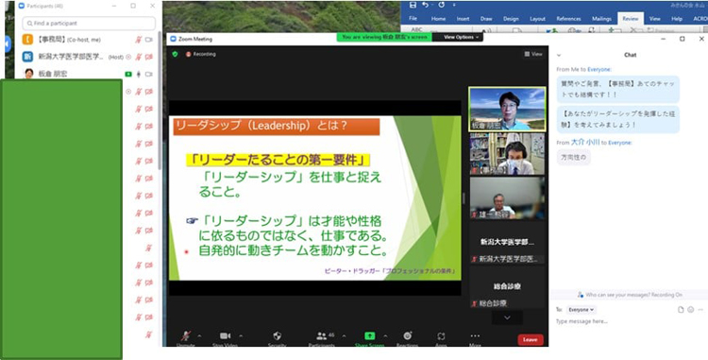Select 板倉 speaker video thumbnail

507,110
